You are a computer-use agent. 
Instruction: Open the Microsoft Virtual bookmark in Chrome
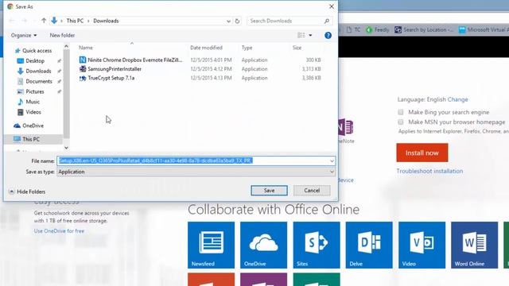pos(484,30)
